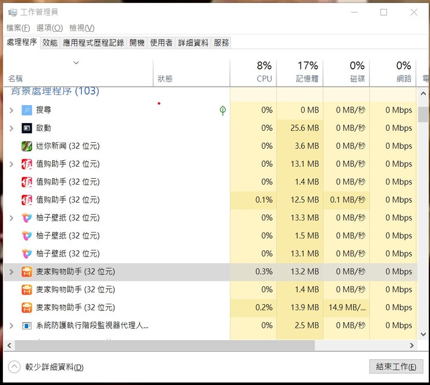Click 值购助手 icon in its 13.1 MB row

[x=27, y=164]
